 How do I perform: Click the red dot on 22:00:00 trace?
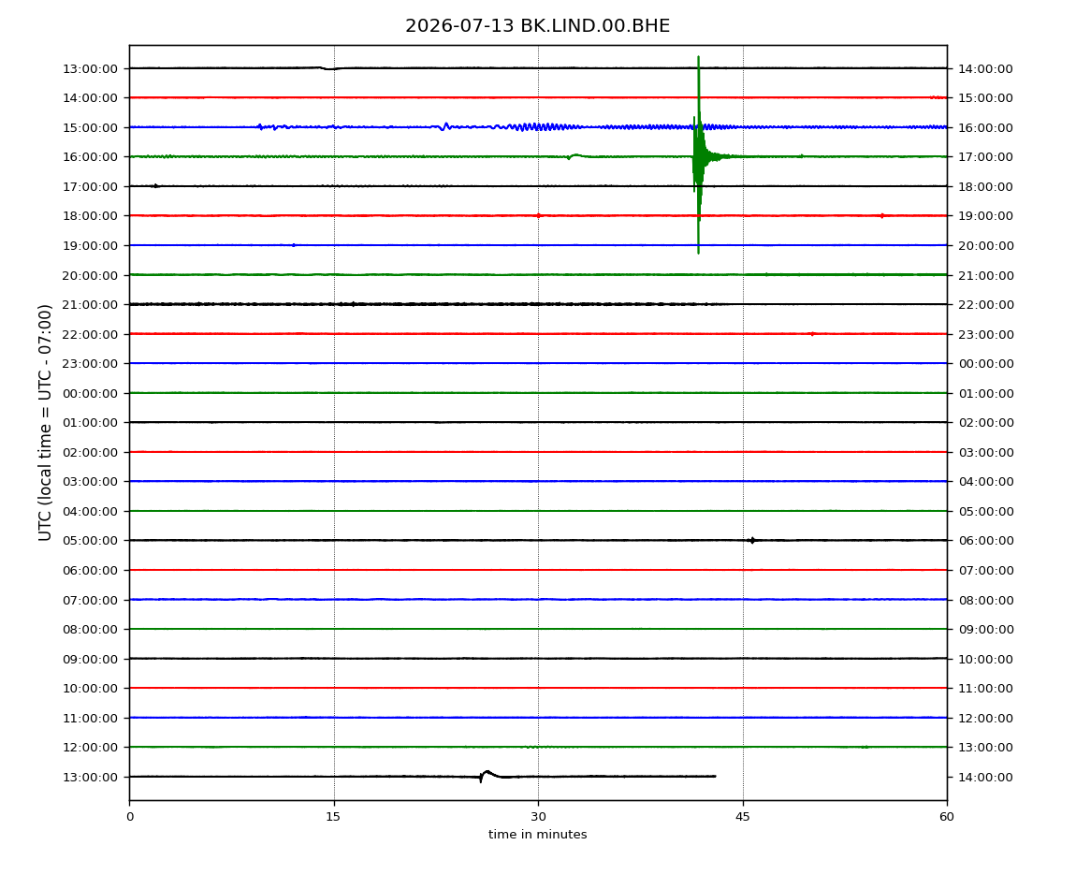[812, 334]
